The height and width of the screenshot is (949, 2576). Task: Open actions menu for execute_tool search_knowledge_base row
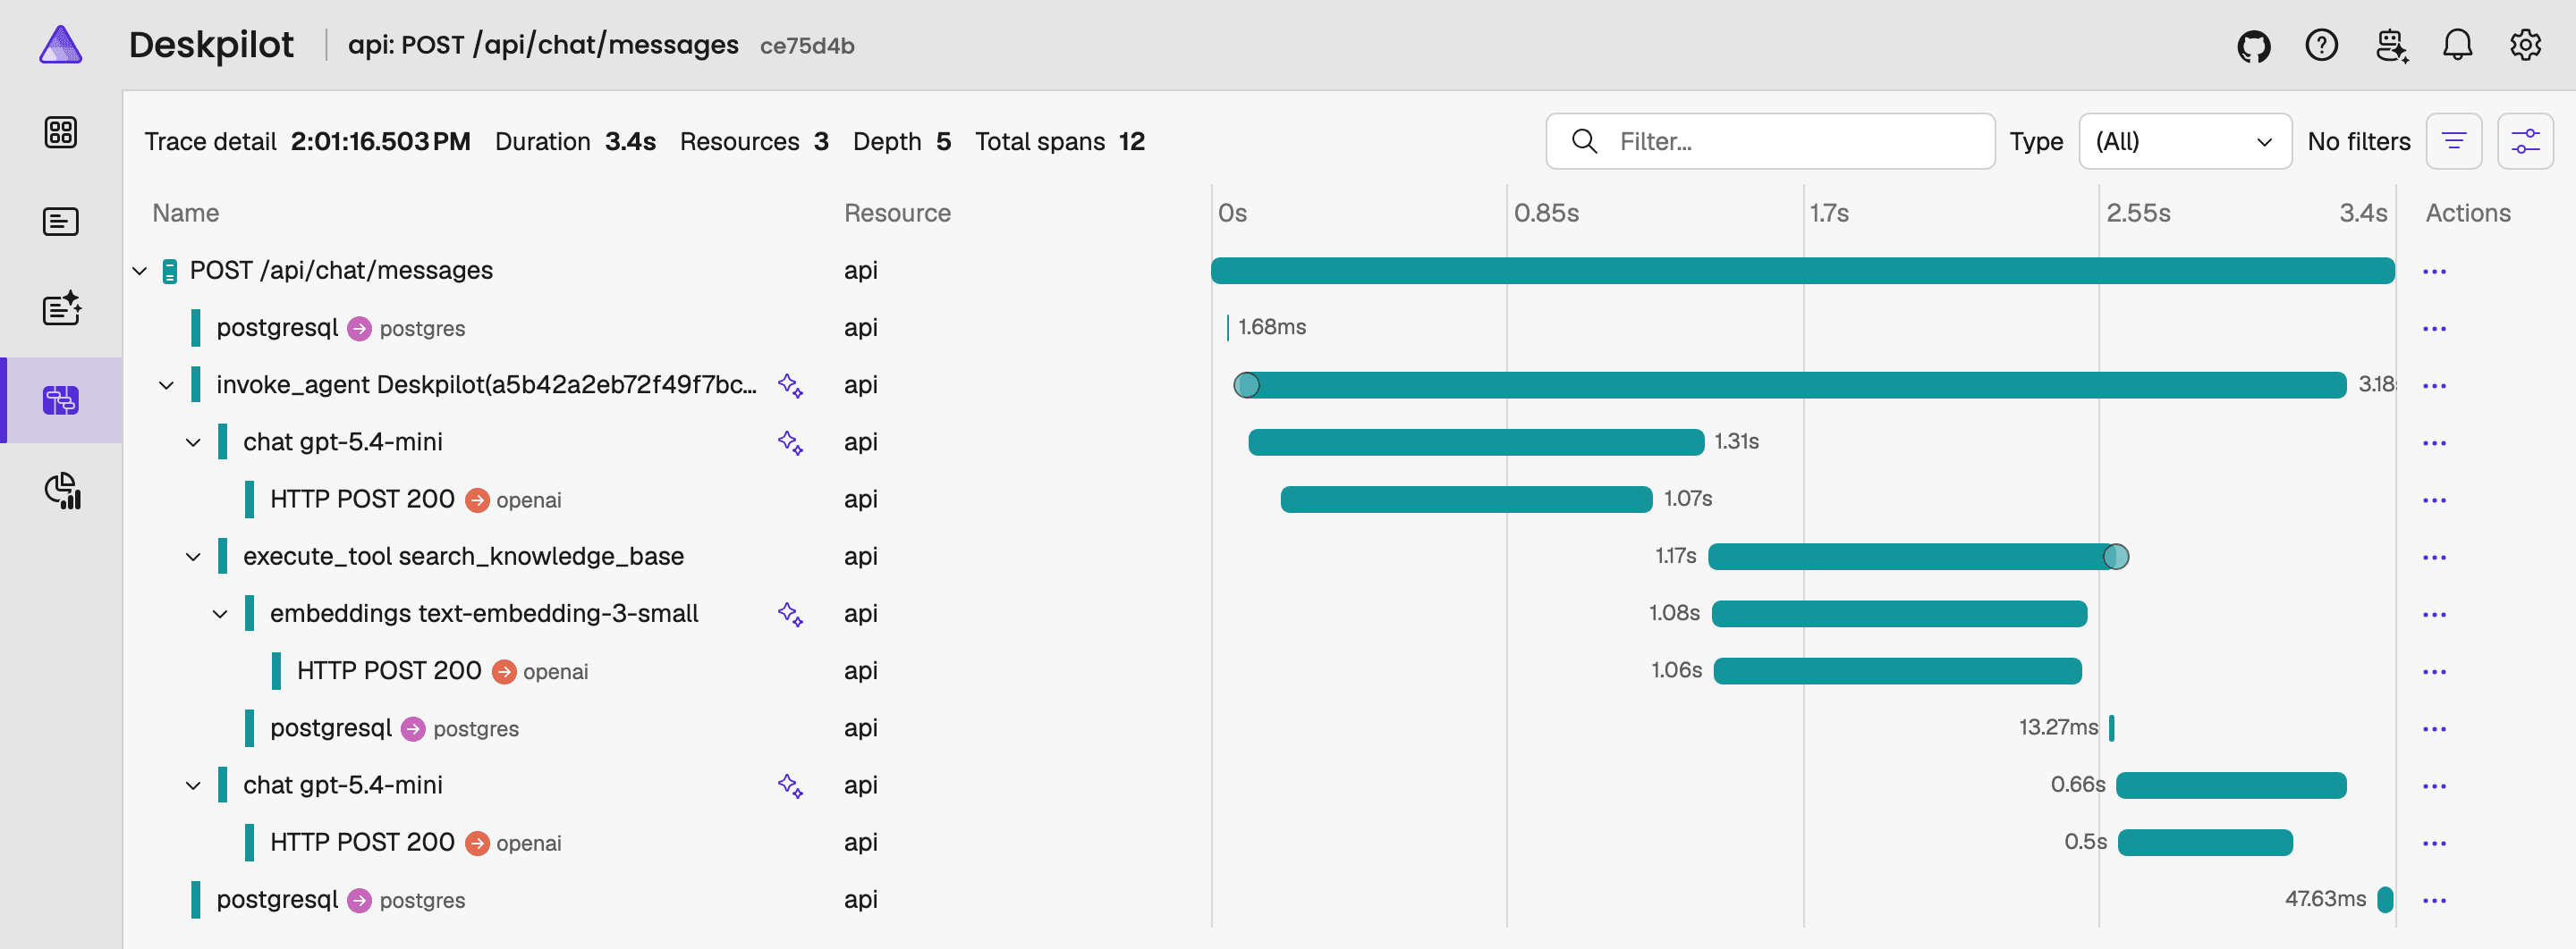tap(2434, 558)
